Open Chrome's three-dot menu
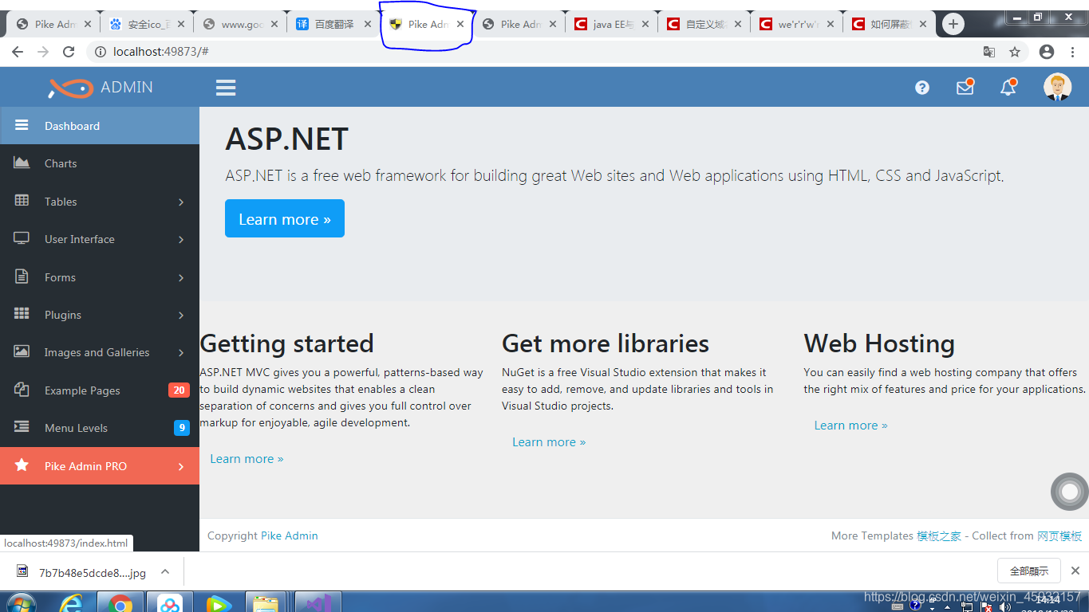The image size is (1089, 612). click(x=1073, y=52)
